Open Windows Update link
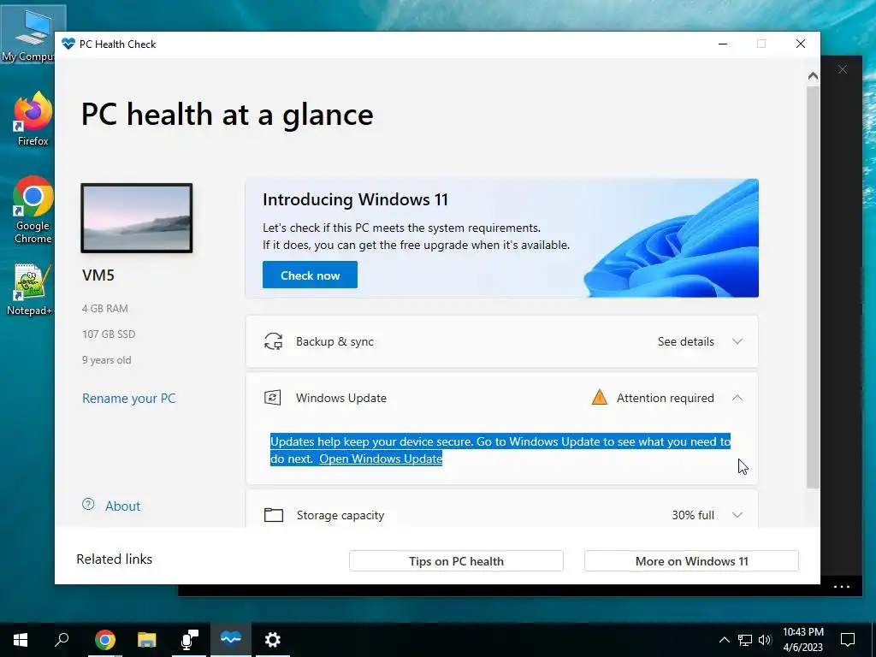The image size is (876, 657). (381, 459)
